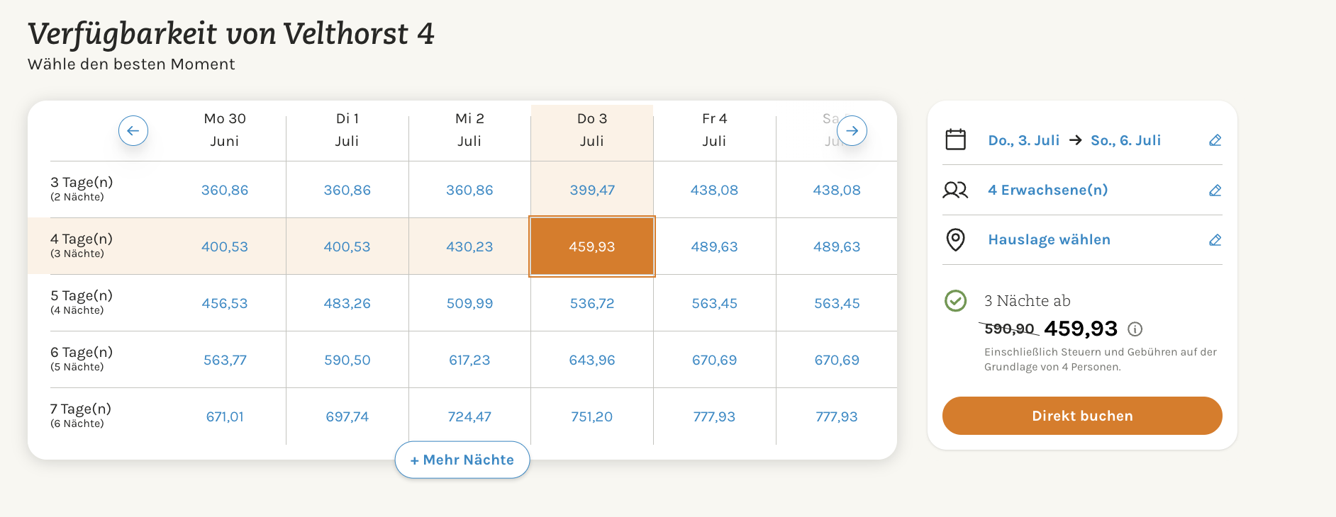
Task: Select 5 Tage price 563,45 on Fr 4
Action: (714, 303)
